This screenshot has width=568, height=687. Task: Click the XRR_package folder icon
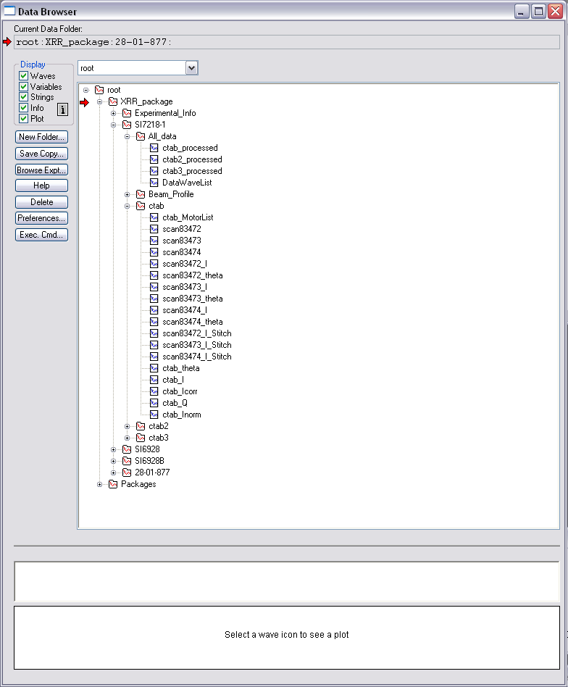click(x=113, y=101)
